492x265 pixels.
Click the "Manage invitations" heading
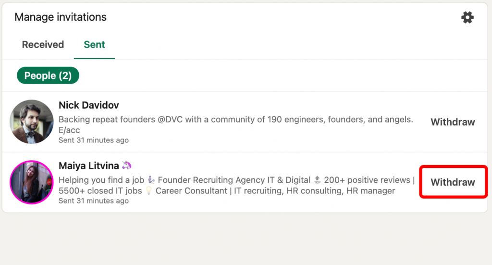[61, 17]
